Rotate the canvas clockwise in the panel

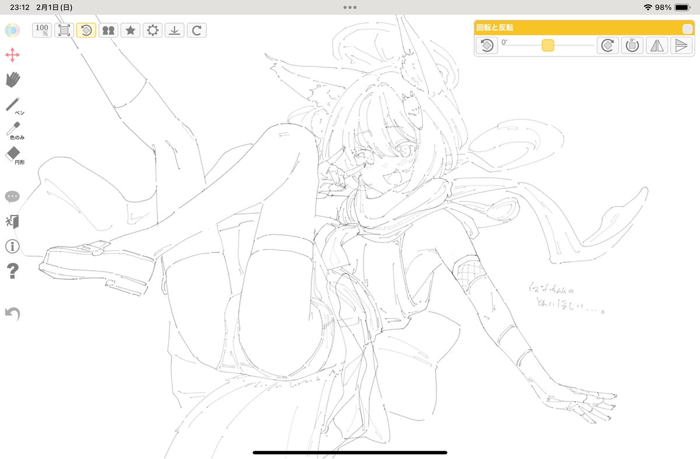coord(607,45)
